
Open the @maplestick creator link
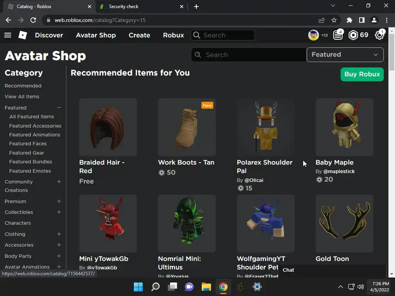coord(339,172)
